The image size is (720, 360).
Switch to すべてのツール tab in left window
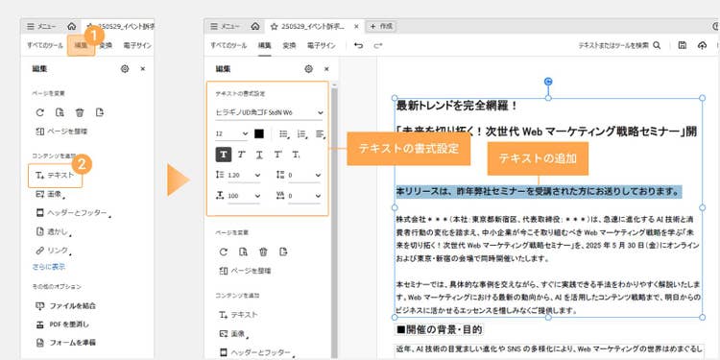tap(45, 45)
